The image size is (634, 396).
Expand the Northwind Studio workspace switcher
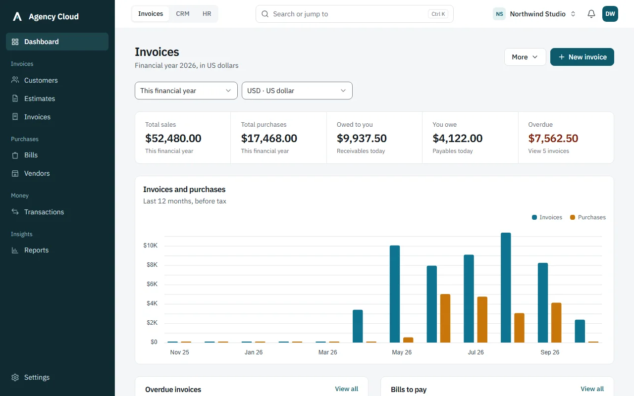(535, 14)
